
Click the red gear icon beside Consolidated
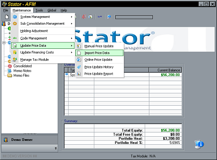(10, 66)
